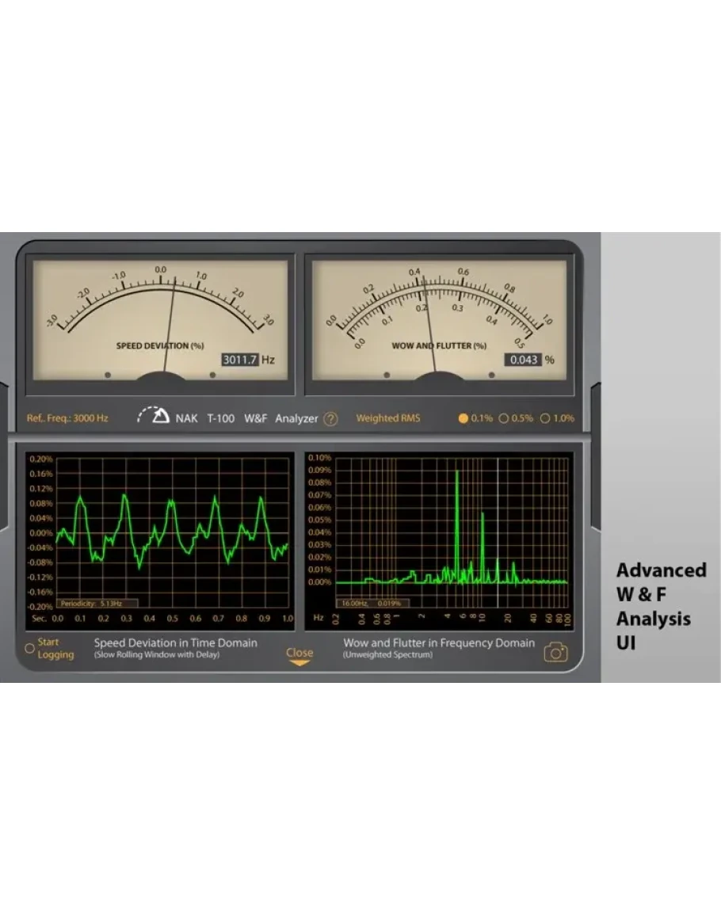
Task: Select the 1.0% range radio button
Action: tap(545, 418)
